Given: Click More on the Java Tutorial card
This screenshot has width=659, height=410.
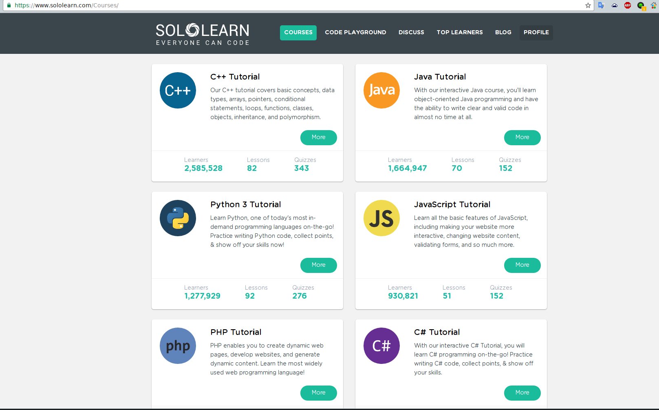Looking at the screenshot, I should pyautogui.click(x=522, y=137).
